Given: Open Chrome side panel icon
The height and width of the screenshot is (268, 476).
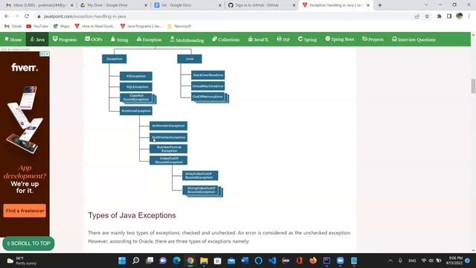Looking at the screenshot, I should pyautogui.click(x=449, y=16).
